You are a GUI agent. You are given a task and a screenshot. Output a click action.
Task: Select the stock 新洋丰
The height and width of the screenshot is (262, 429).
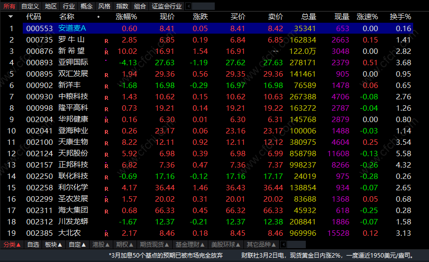[69, 85]
